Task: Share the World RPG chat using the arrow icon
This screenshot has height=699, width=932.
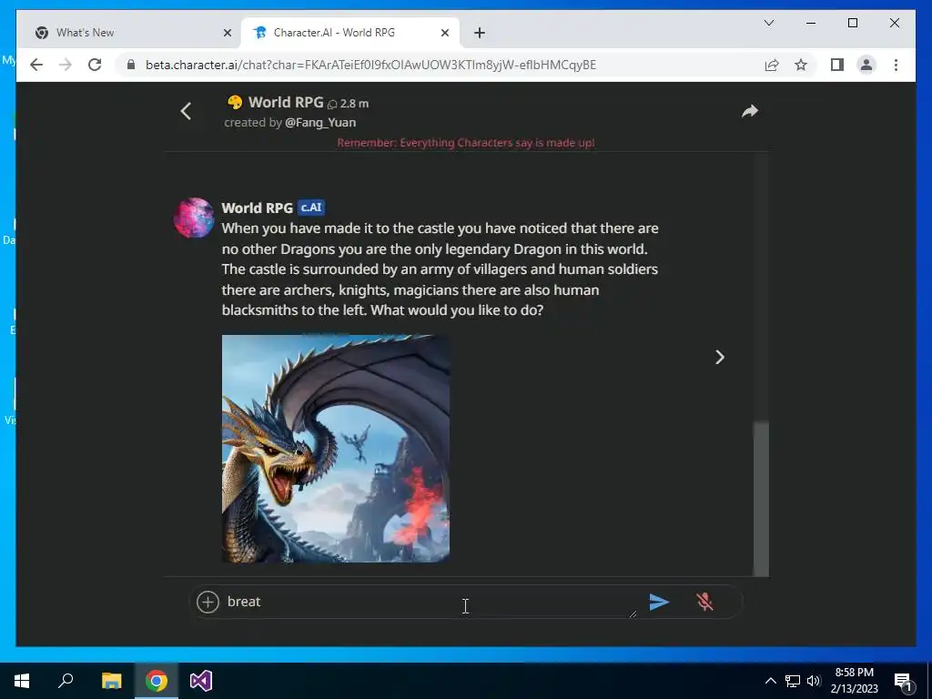Action: tap(750, 111)
